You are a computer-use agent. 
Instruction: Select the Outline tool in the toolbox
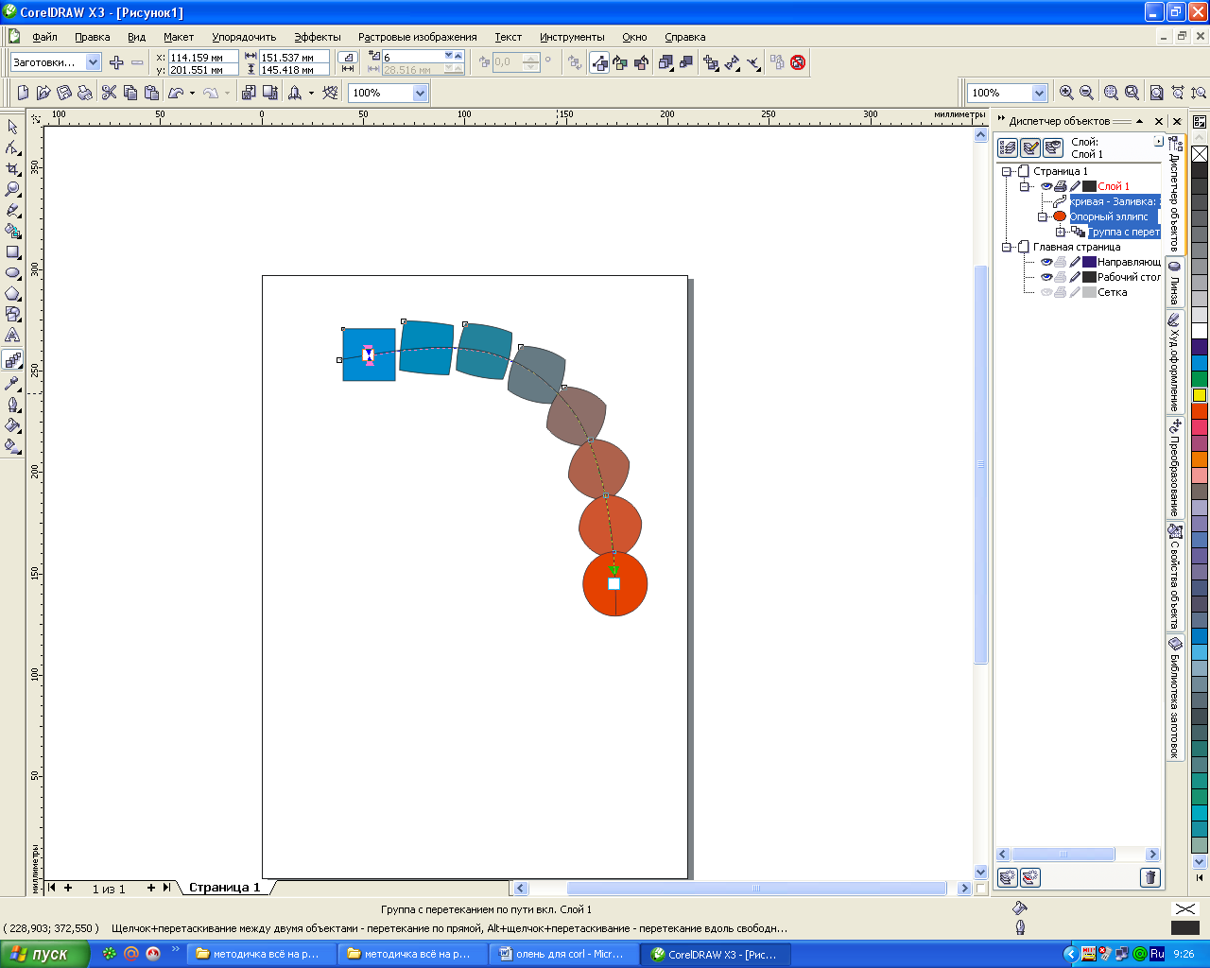[x=12, y=405]
